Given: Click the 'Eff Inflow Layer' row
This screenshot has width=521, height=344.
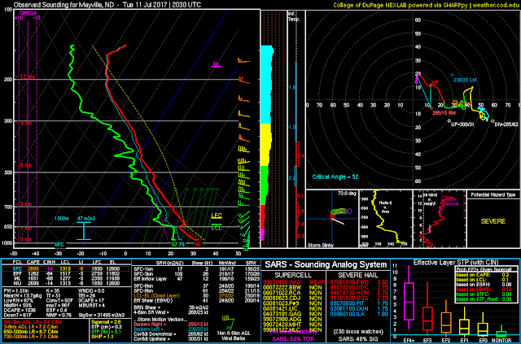Looking at the screenshot, I should 197,279.
